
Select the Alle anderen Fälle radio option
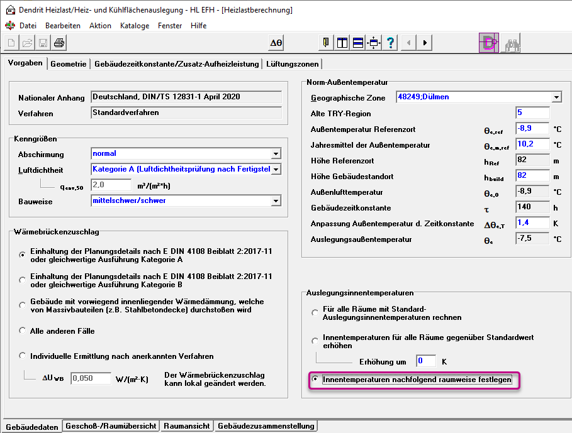click(23, 331)
